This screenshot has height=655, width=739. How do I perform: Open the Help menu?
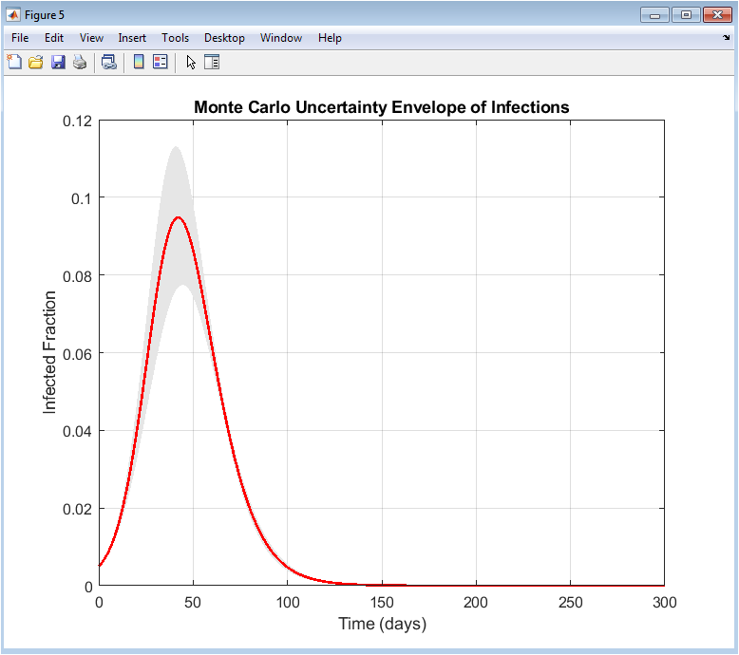pyautogui.click(x=330, y=38)
